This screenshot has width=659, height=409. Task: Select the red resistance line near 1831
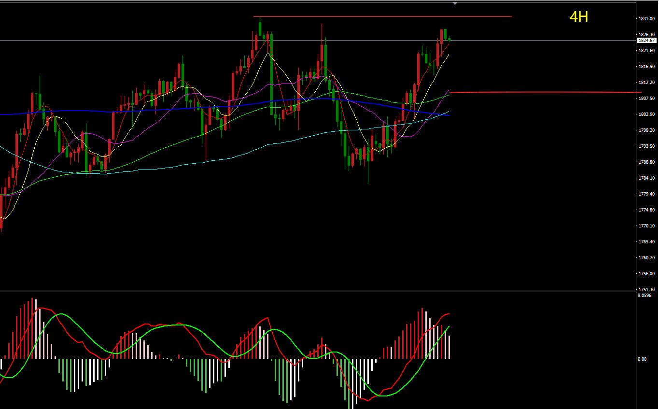(382, 16)
